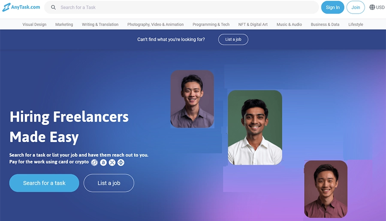This screenshot has width=386, height=221.
Task: Select Writing & Translation category
Action: 100,24
